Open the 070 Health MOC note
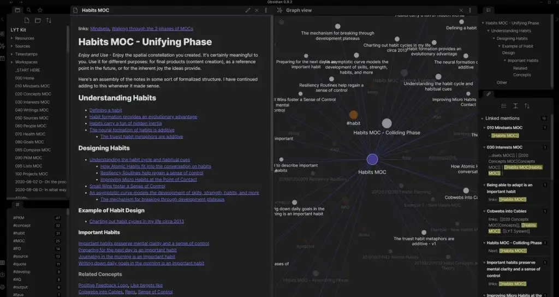The width and height of the screenshot is (559, 297). point(31,134)
